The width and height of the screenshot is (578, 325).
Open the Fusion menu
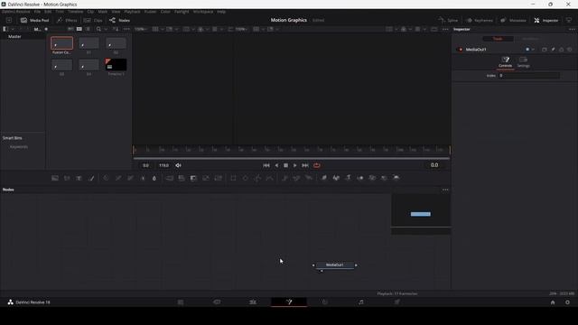pyautogui.click(x=150, y=12)
